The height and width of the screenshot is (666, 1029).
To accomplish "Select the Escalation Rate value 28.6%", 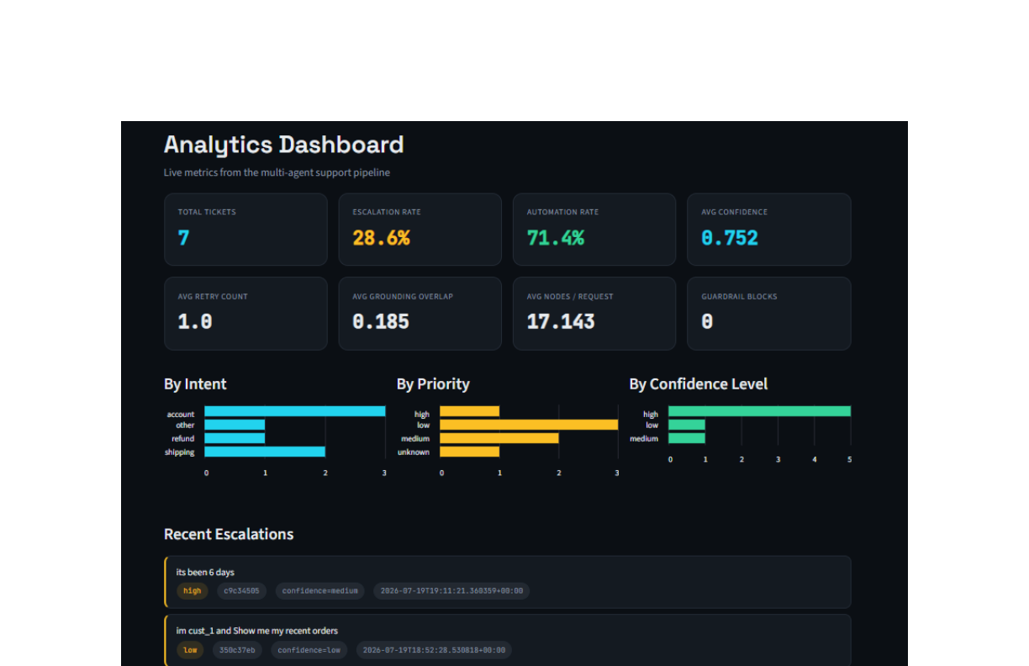I will click(x=381, y=238).
